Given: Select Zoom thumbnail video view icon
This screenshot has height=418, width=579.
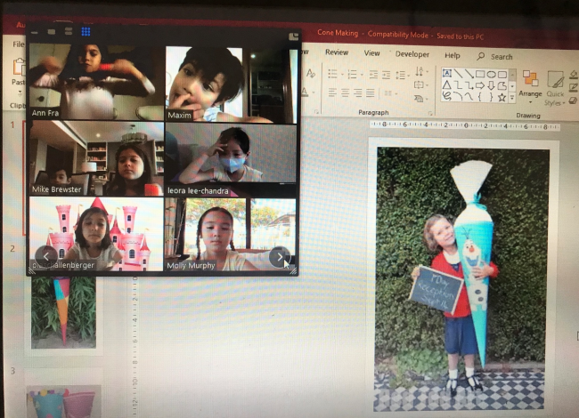Looking at the screenshot, I should click(52, 32).
